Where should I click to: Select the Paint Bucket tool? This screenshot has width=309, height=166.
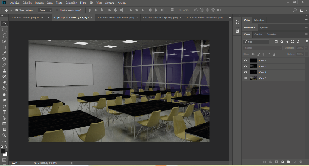pos(4,89)
